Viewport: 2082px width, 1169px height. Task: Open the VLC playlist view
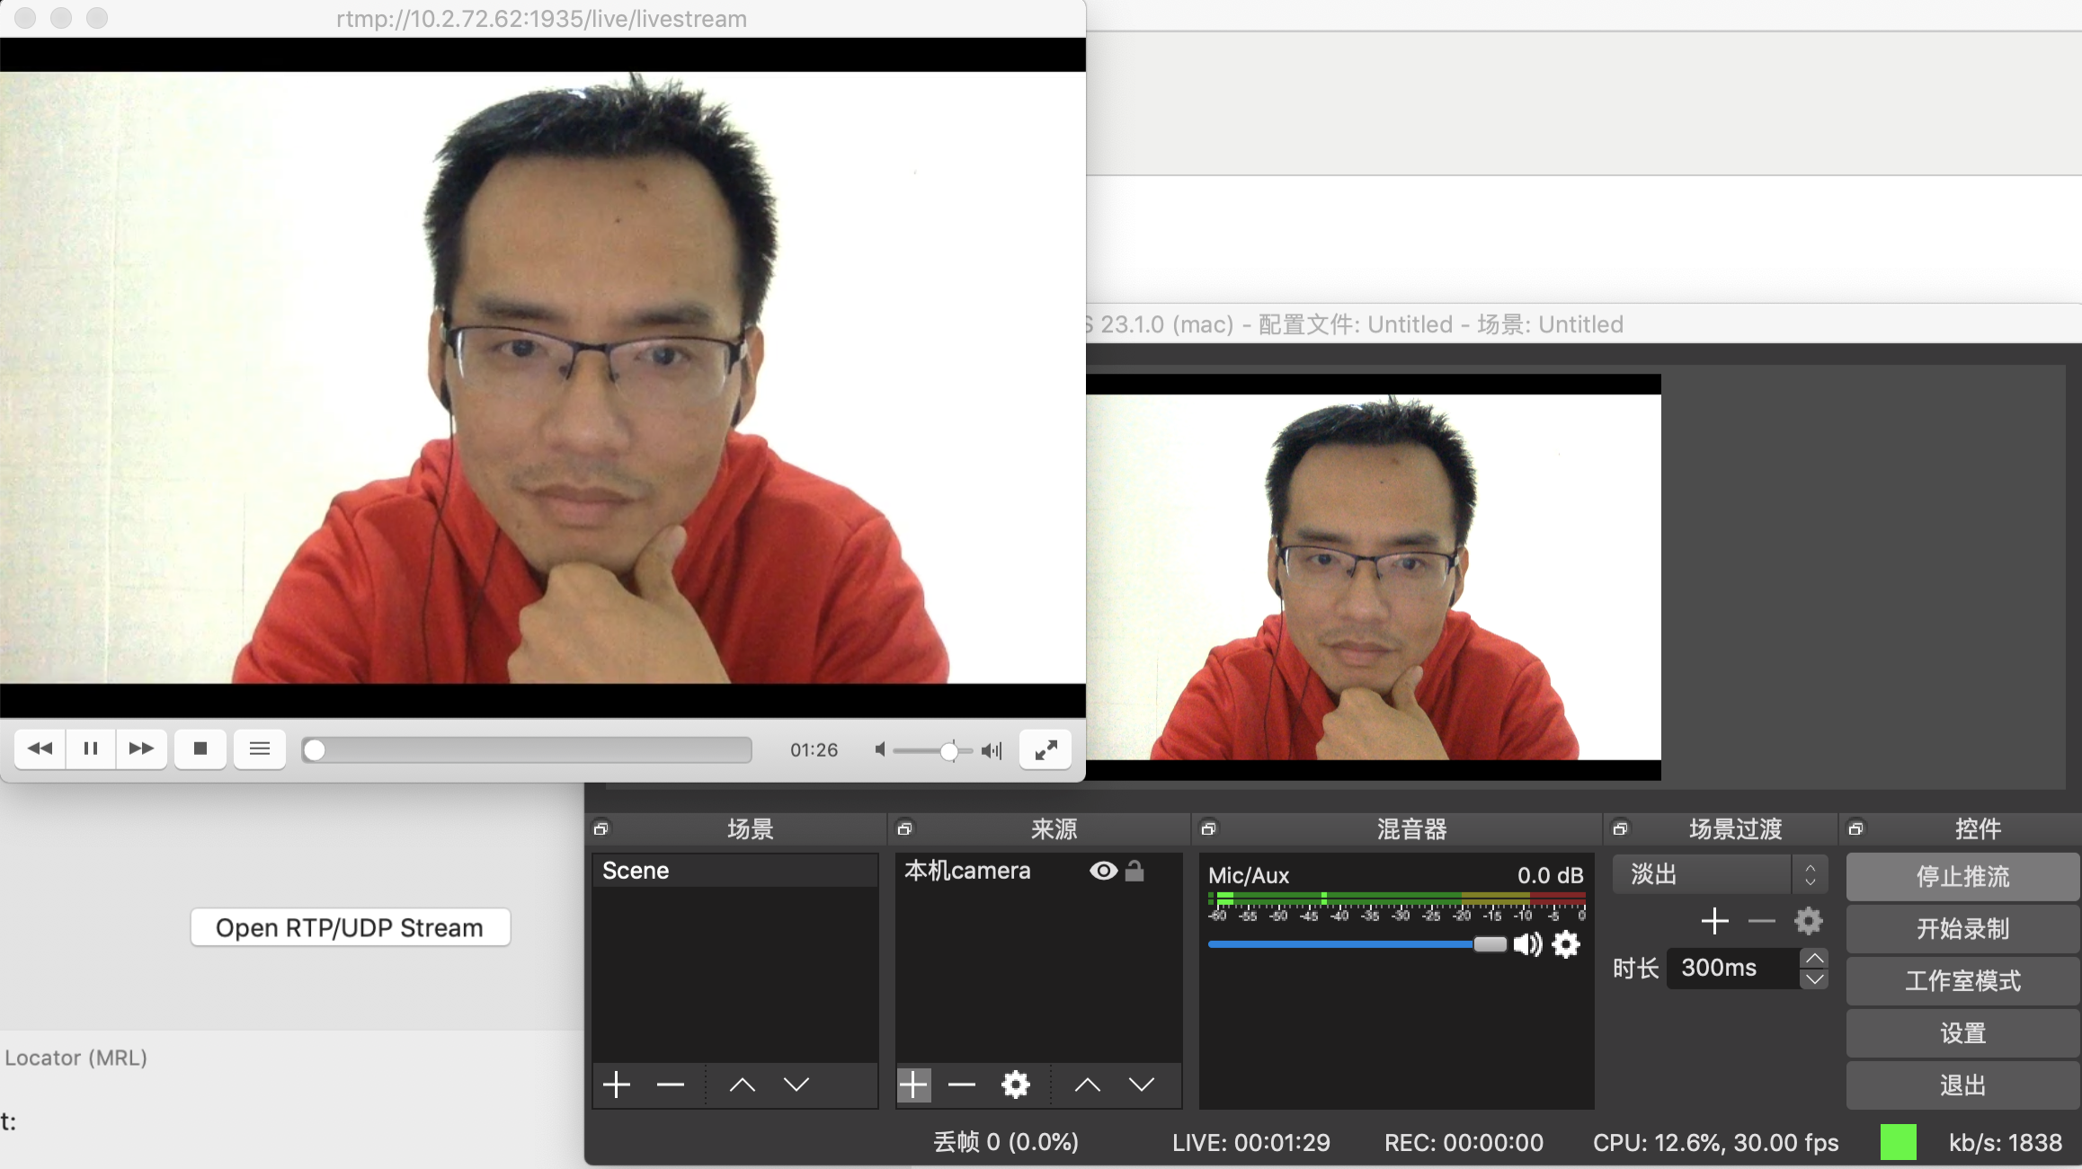pyautogui.click(x=260, y=748)
